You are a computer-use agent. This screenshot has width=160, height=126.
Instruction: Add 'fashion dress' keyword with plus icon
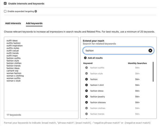[86, 91]
